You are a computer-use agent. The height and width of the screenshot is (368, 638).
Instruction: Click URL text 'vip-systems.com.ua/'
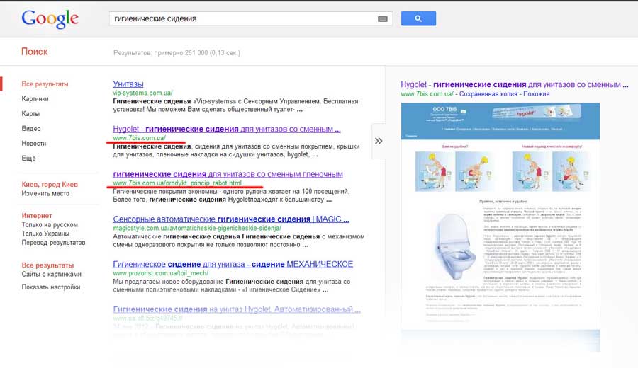[142, 93]
